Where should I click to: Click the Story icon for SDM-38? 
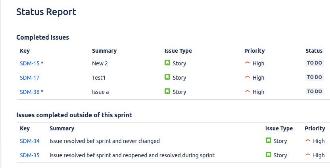(x=167, y=91)
